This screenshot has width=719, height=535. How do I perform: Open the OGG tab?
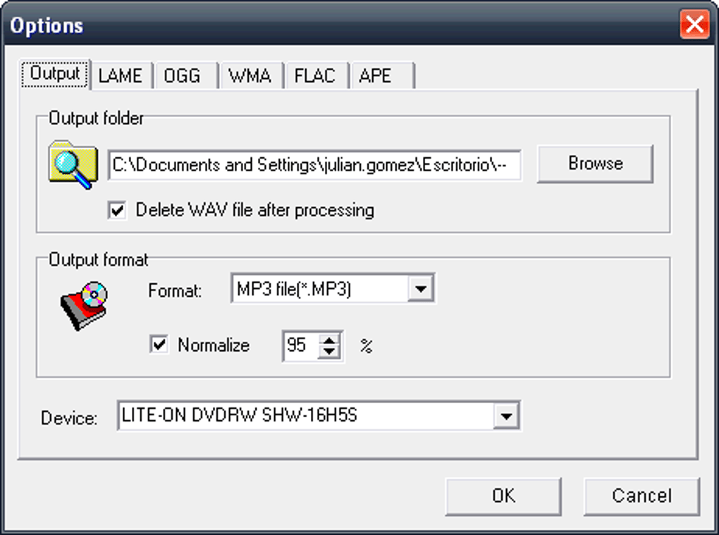pyautogui.click(x=183, y=75)
